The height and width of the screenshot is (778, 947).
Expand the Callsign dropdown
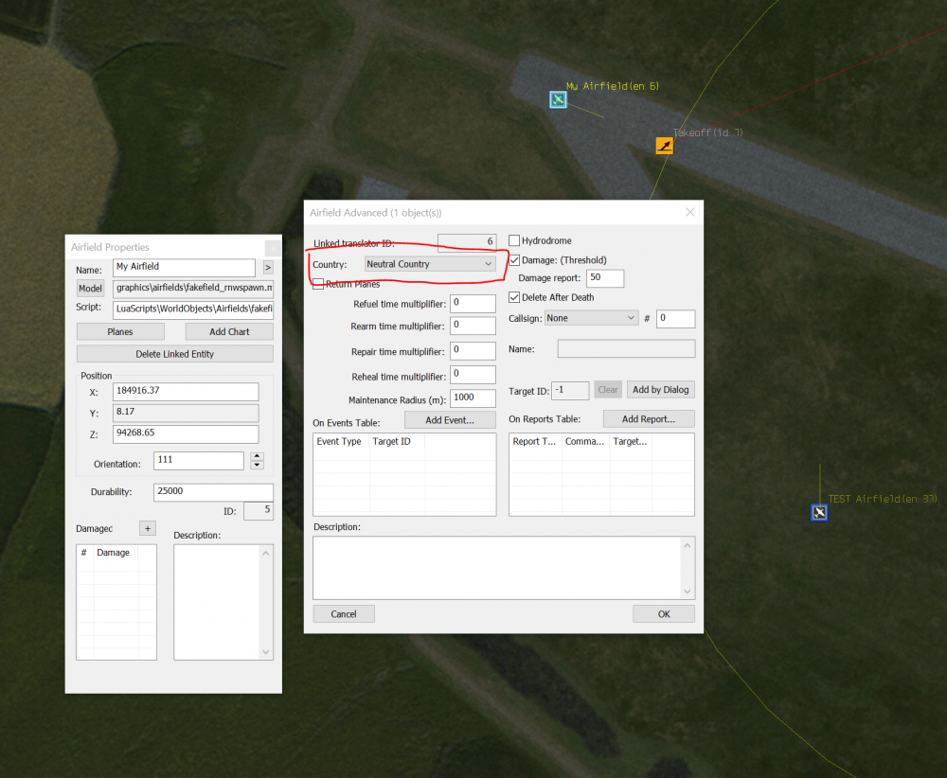point(592,318)
